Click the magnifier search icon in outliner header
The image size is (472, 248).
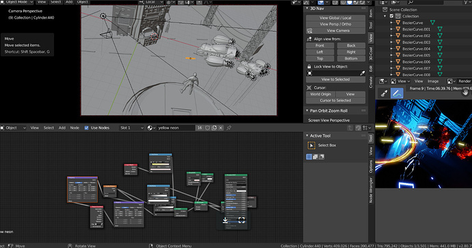coord(410,3)
